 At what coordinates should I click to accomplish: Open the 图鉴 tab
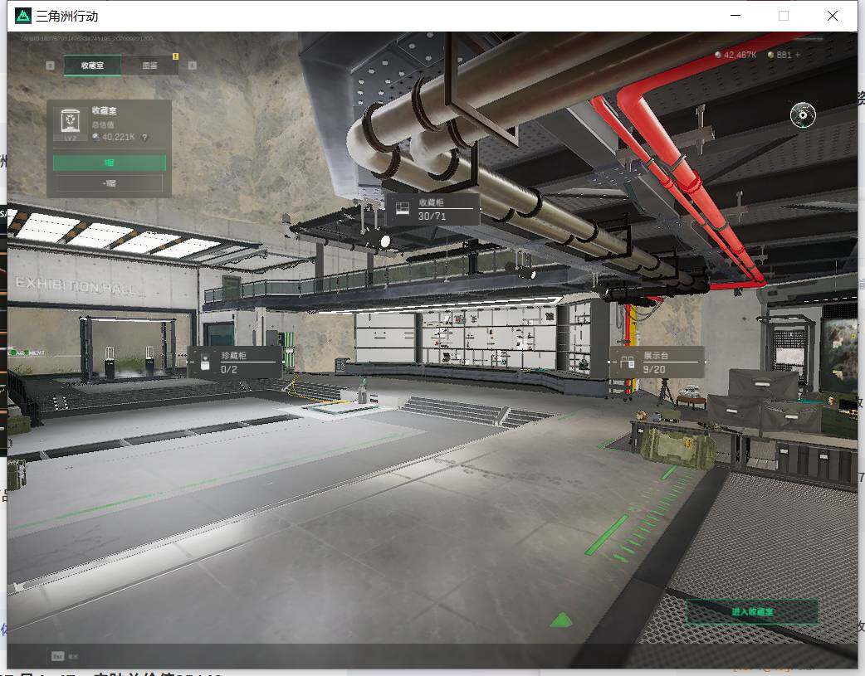click(149, 65)
